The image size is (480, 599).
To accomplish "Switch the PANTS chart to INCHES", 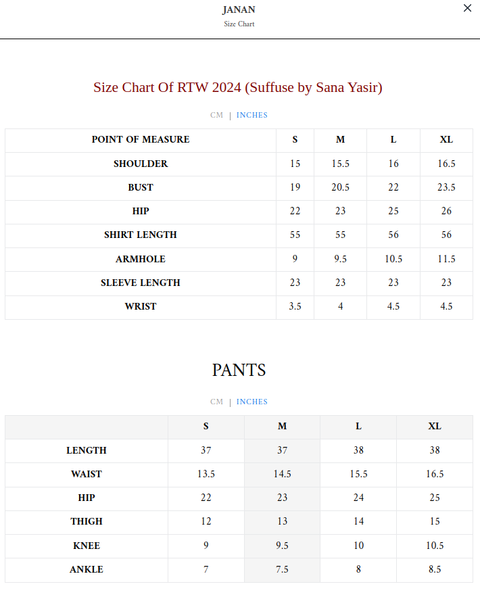I will (252, 402).
